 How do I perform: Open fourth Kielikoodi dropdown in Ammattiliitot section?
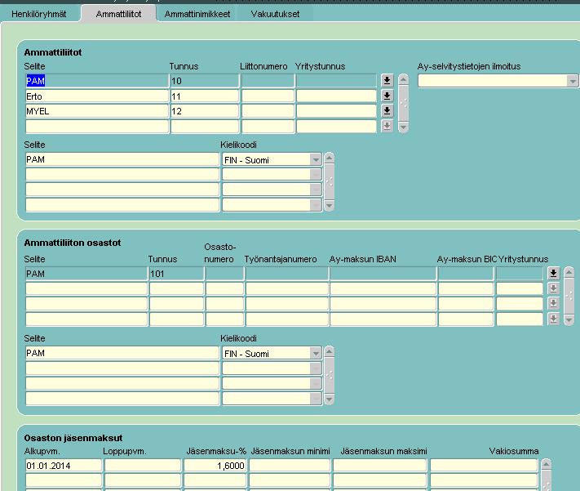(x=316, y=204)
